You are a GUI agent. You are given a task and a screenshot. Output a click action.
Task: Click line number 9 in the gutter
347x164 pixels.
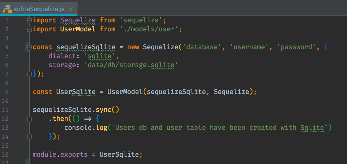click(7, 92)
